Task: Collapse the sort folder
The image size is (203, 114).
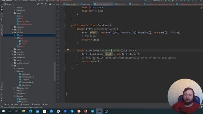Action: pos(12,66)
